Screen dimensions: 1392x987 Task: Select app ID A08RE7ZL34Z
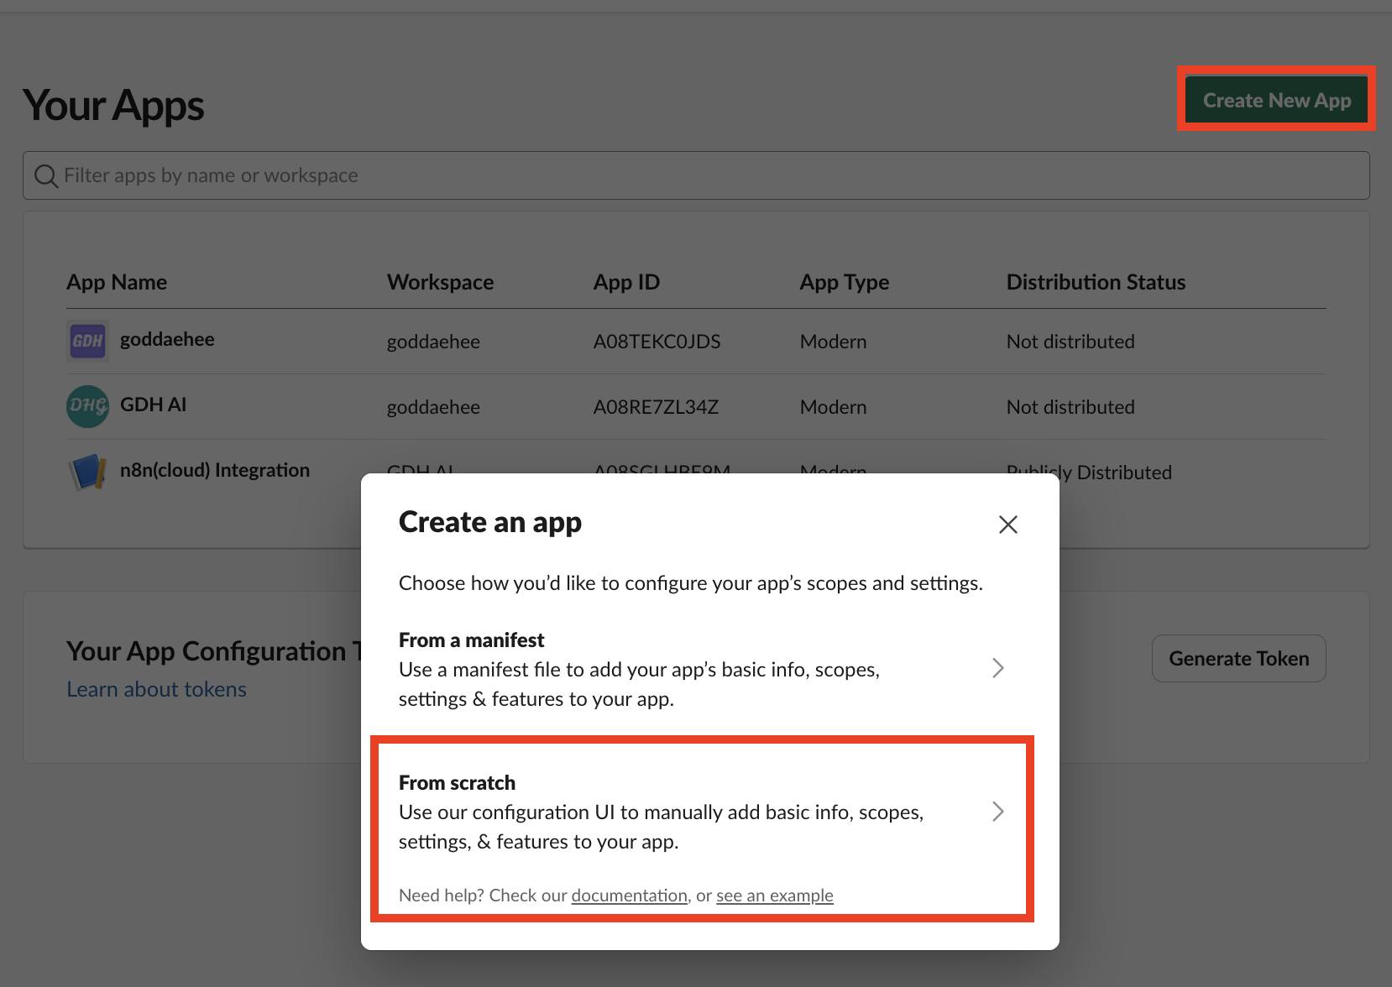tap(656, 407)
